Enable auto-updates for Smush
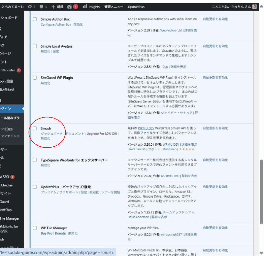This screenshot has width=264, height=256. coord(215,128)
